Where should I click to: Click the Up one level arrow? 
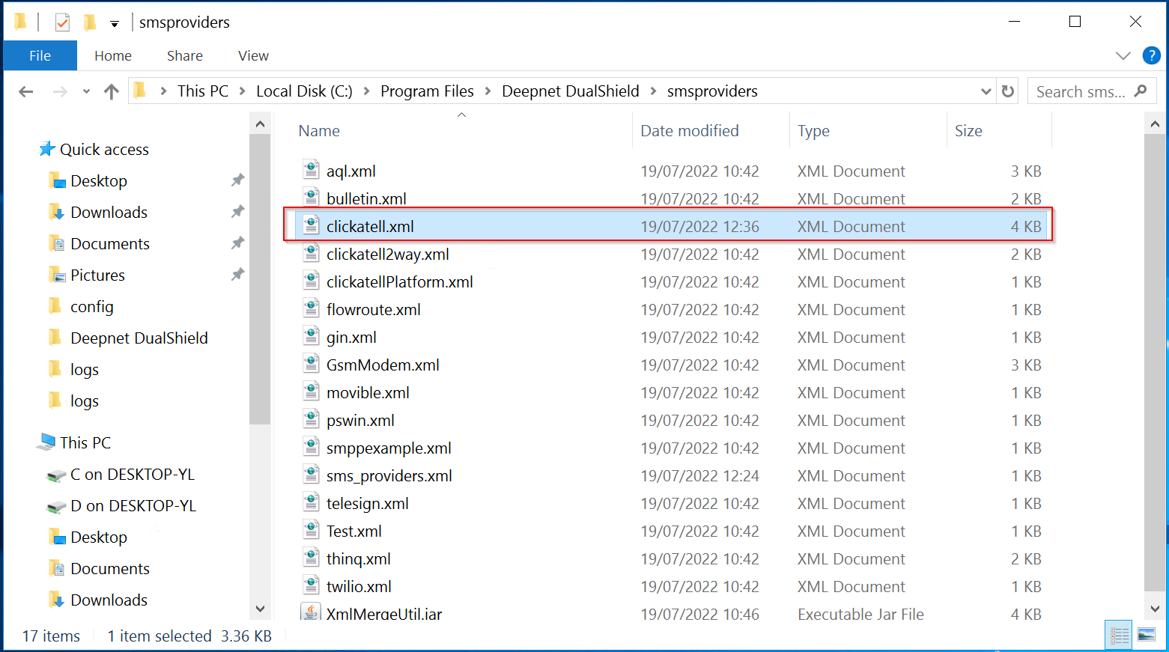[112, 91]
